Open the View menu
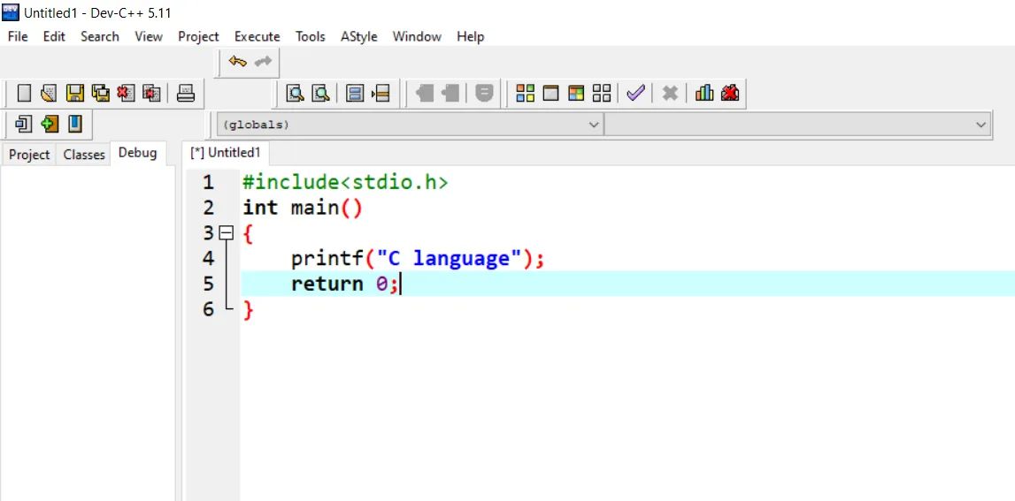This screenshot has height=501, width=1015. pos(149,37)
